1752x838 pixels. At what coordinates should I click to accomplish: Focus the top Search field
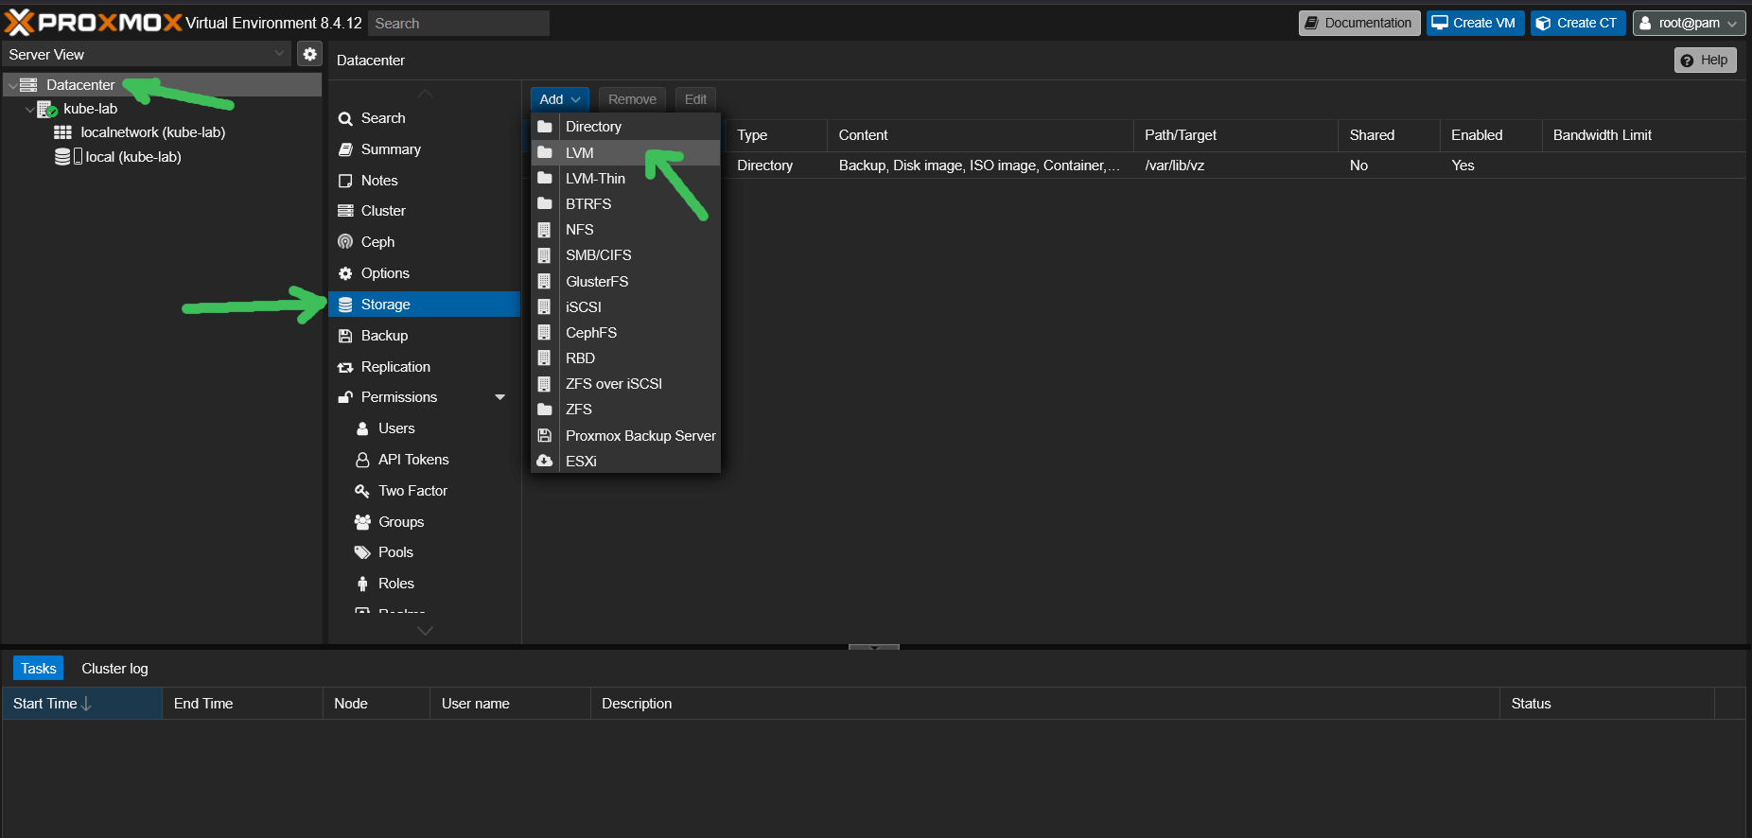458,24
